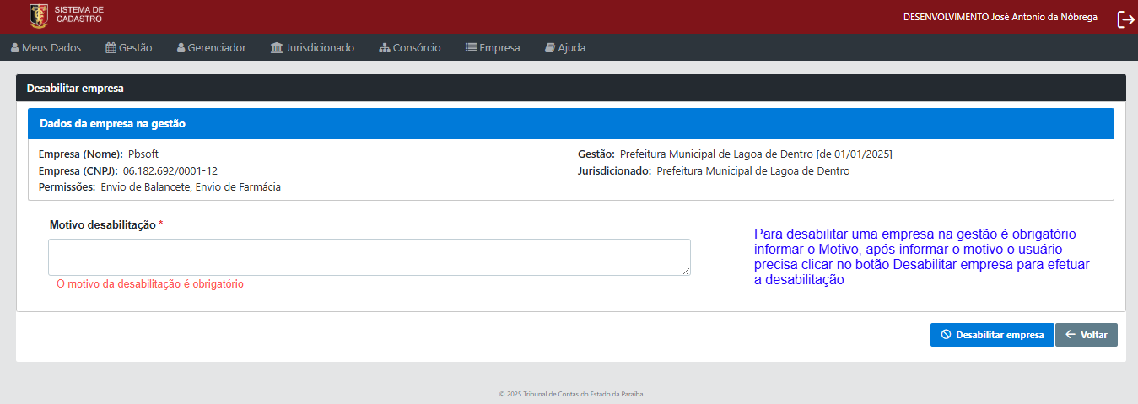Focus the Motivo desabilitação text area
This screenshot has width=1138, height=404.
point(369,257)
